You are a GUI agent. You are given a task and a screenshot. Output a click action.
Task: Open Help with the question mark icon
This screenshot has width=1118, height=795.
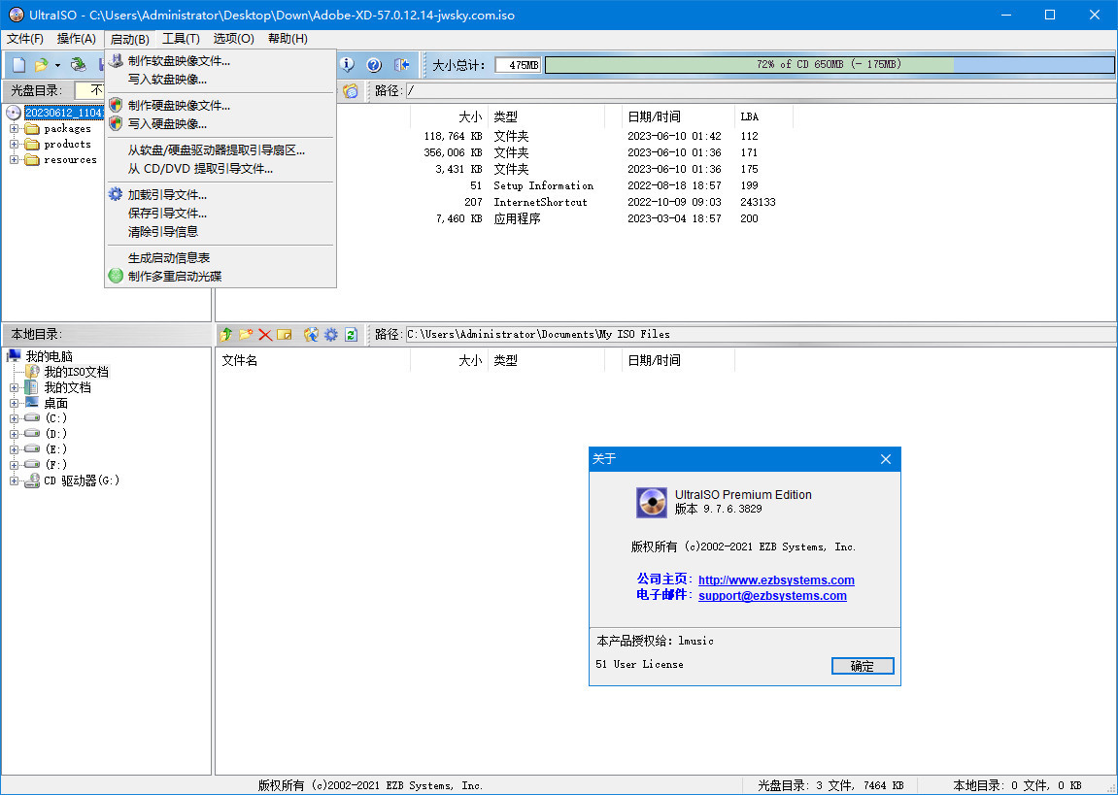(374, 65)
